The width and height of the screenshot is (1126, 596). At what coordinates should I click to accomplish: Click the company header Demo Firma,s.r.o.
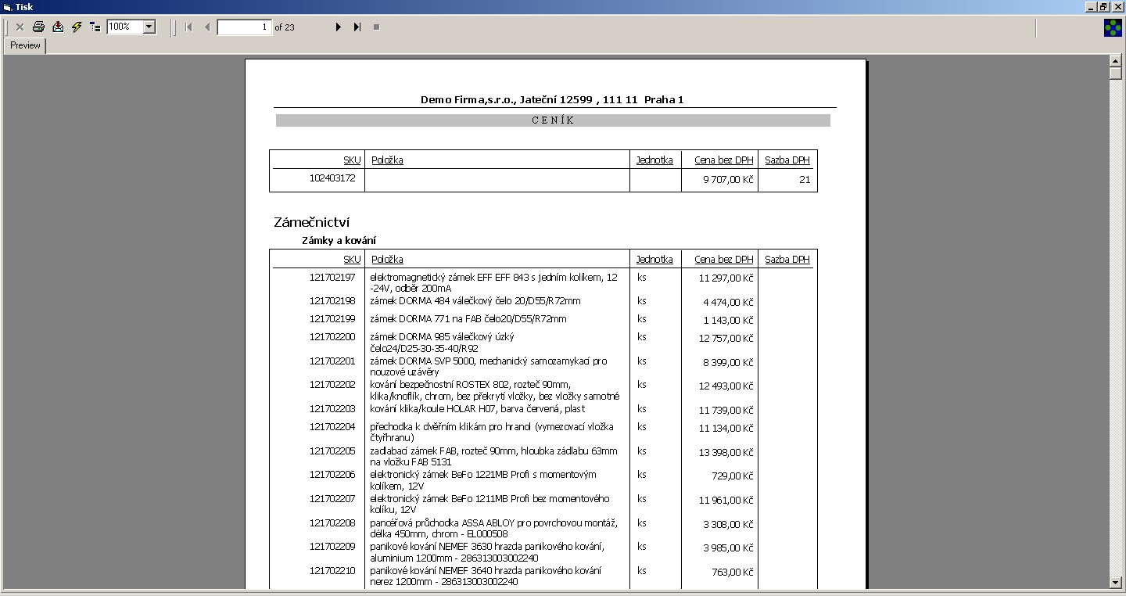click(552, 100)
